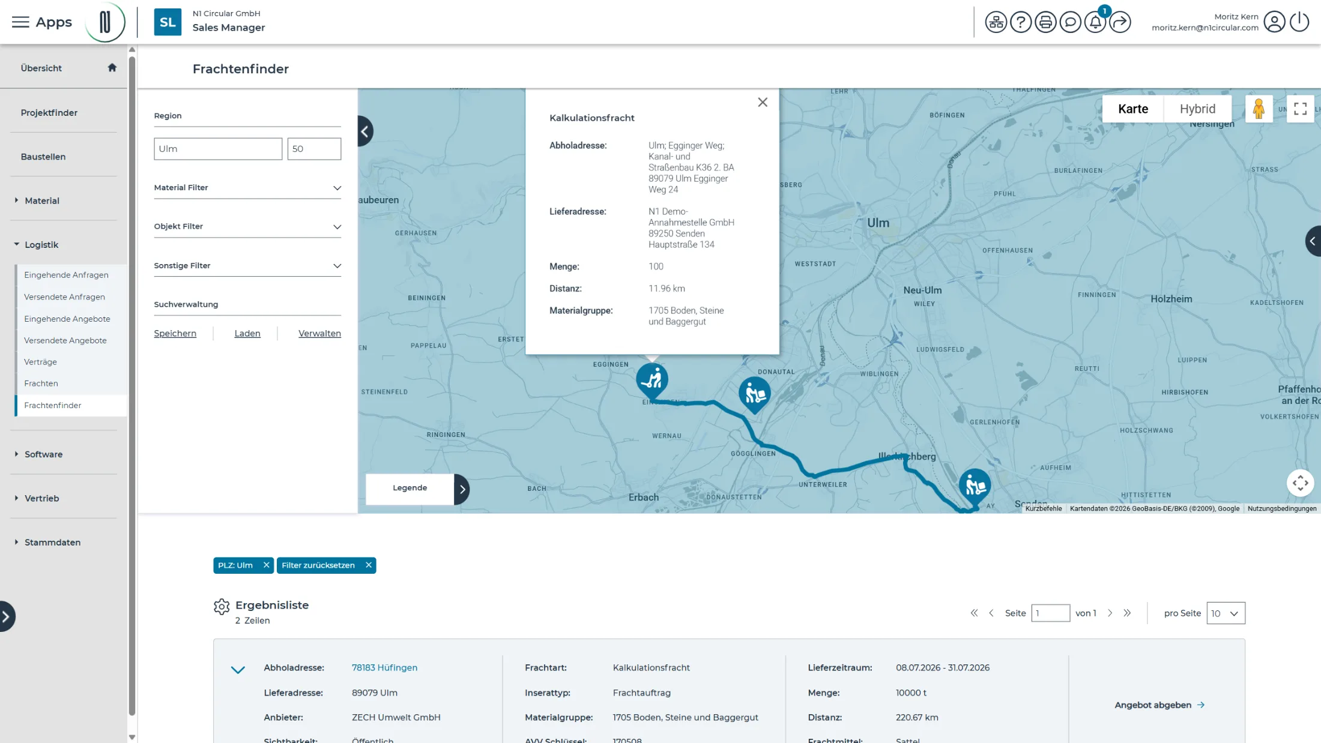The image size is (1321, 743).
Task: Expand the Sonstige Filter section
Action: pos(247,266)
